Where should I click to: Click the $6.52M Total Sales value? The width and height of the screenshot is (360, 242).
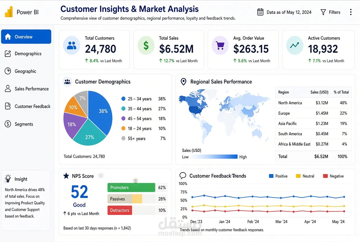tap(176, 49)
